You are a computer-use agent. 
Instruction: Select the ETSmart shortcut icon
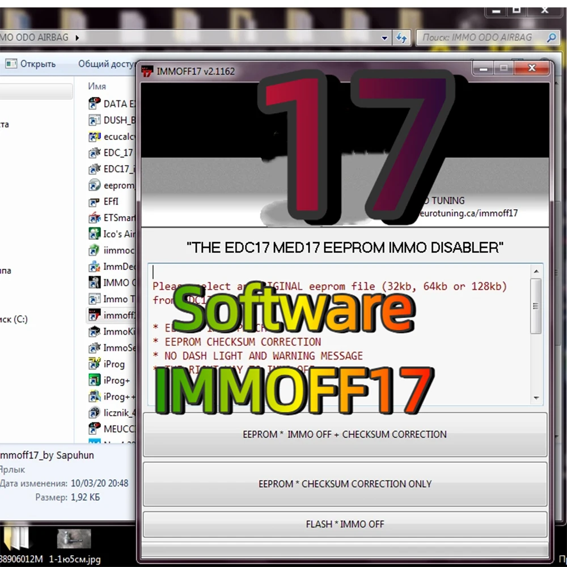pyautogui.click(x=94, y=218)
